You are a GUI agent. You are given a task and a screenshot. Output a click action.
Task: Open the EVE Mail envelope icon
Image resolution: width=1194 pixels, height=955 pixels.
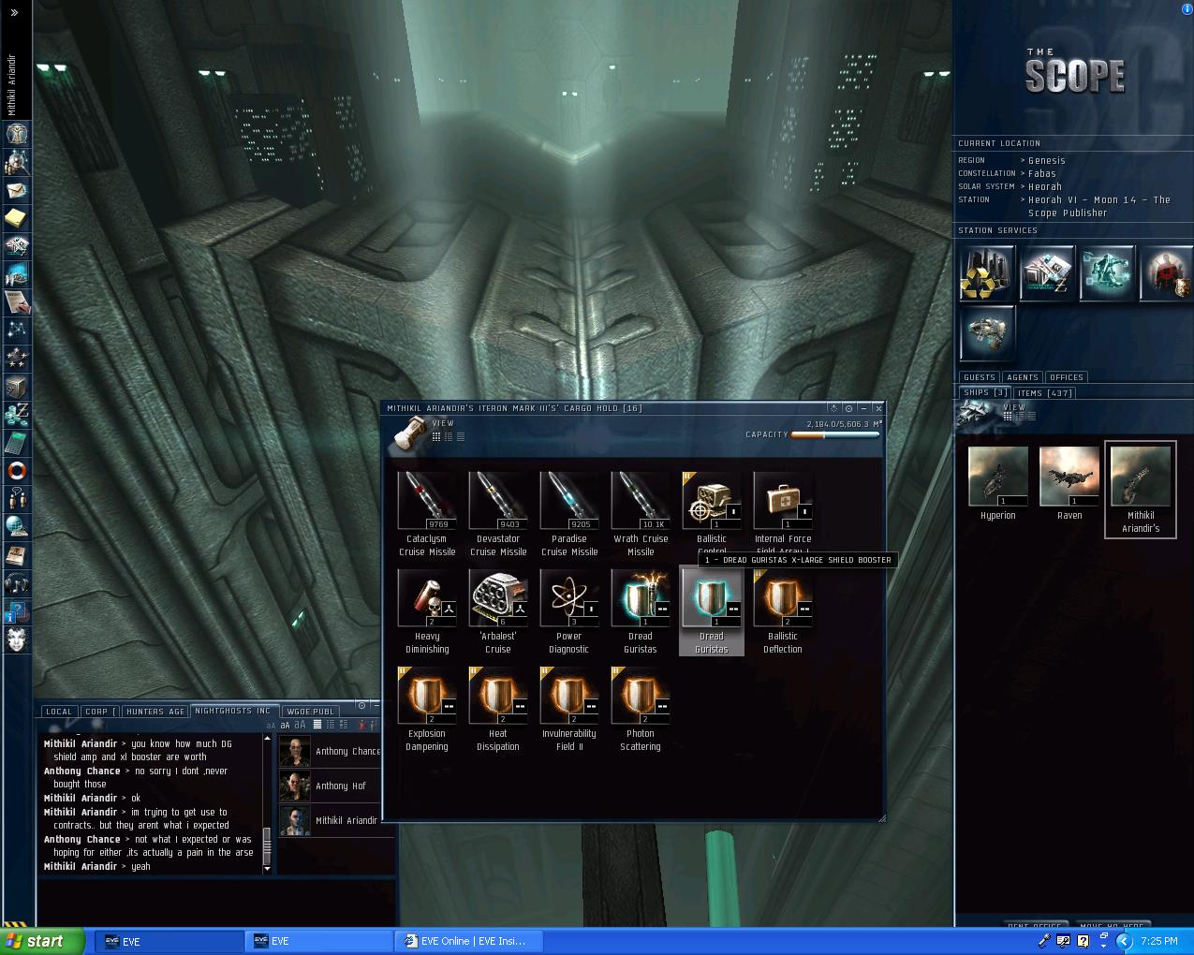coord(17,190)
